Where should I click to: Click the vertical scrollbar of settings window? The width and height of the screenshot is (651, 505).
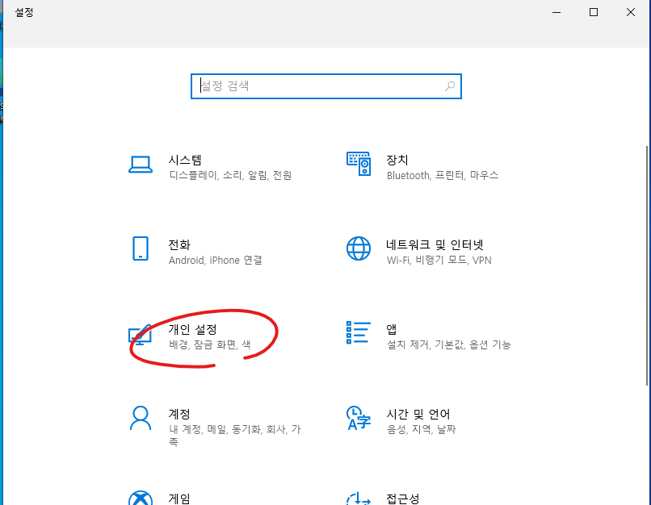pyautogui.click(x=647, y=265)
